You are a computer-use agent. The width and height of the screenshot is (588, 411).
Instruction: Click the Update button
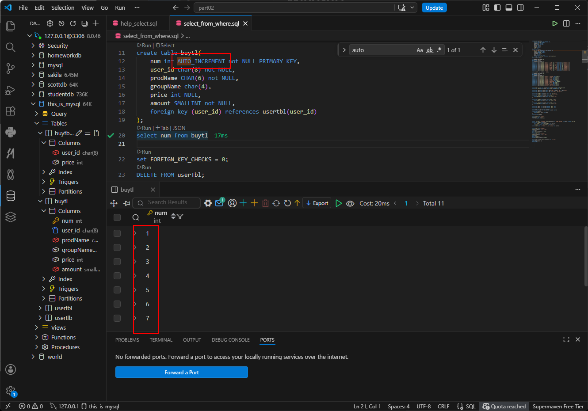[x=434, y=8]
